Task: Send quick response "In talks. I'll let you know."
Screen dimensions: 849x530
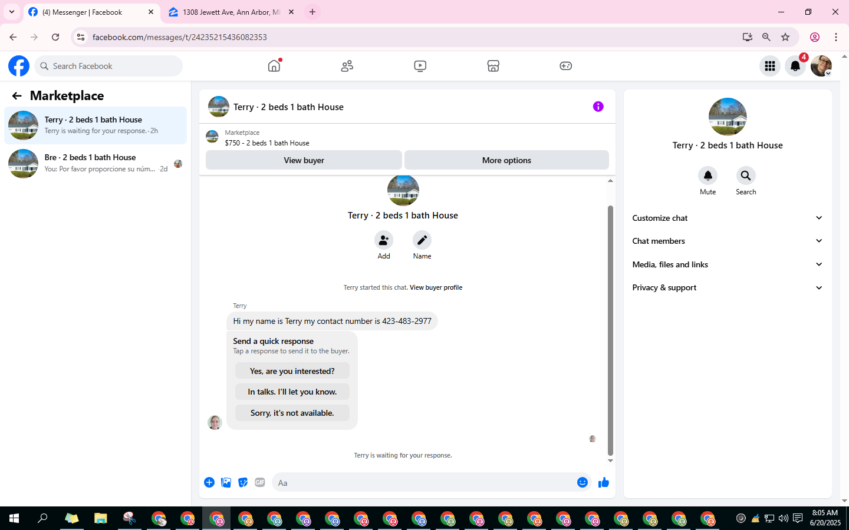Action: pyautogui.click(x=292, y=392)
